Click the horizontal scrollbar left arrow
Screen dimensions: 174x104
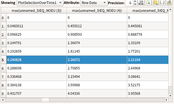3,100
